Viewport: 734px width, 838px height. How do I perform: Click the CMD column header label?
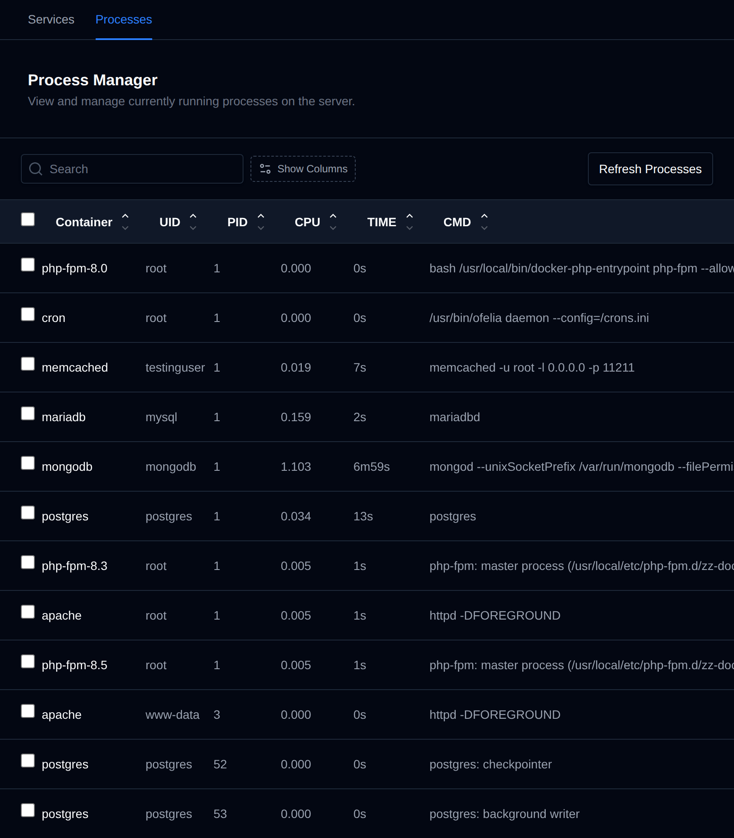pos(457,222)
